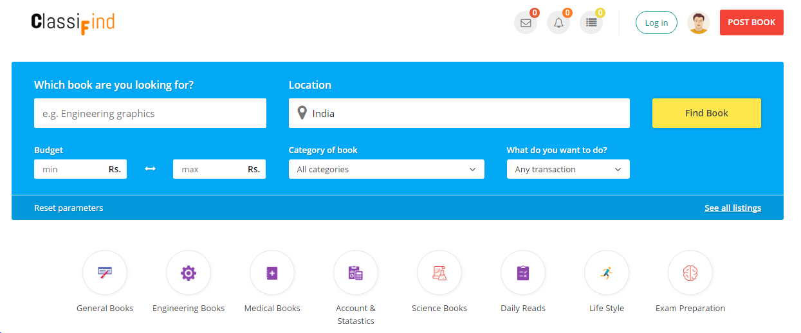Screen dimensions: 801x333
Task: Click the Log in button
Action: (x=656, y=22)
